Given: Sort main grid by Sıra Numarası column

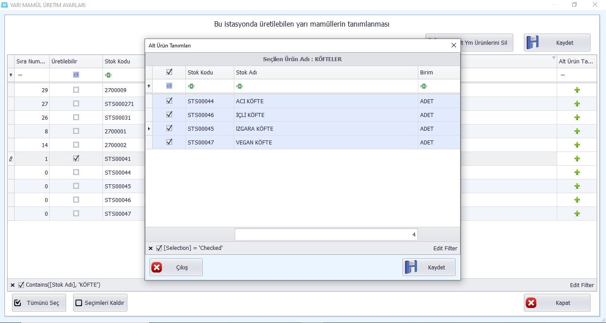Looking at the screenshot, I should coord(31,62).
